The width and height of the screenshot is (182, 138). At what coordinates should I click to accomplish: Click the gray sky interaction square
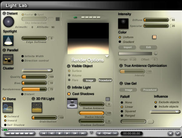point(58,19)
